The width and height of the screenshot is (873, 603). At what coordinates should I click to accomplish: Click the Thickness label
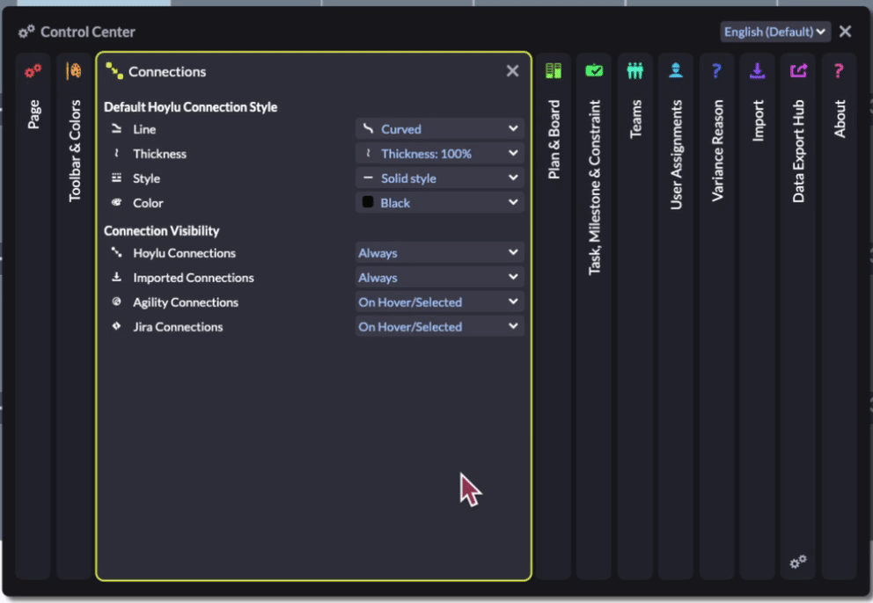click(x=159, y=154)
